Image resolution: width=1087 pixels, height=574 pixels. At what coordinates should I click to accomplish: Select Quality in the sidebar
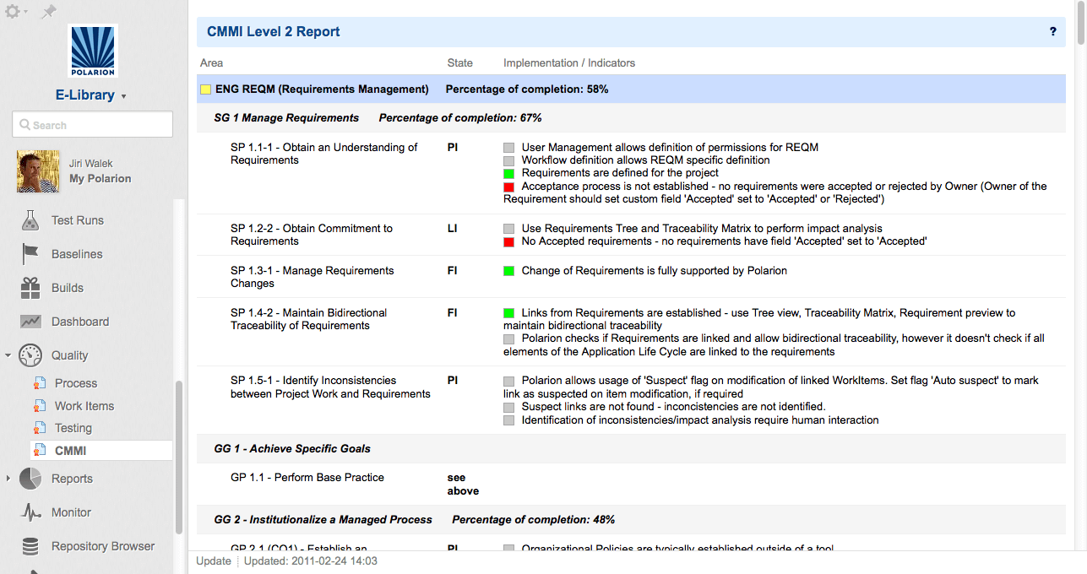[x=70, y=355]
